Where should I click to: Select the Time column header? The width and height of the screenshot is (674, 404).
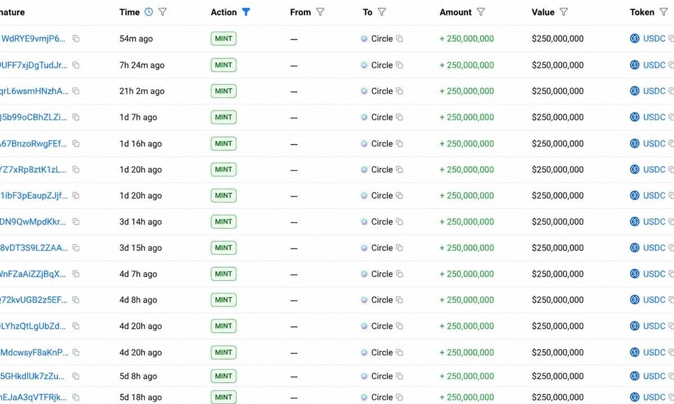coord(130,12)
